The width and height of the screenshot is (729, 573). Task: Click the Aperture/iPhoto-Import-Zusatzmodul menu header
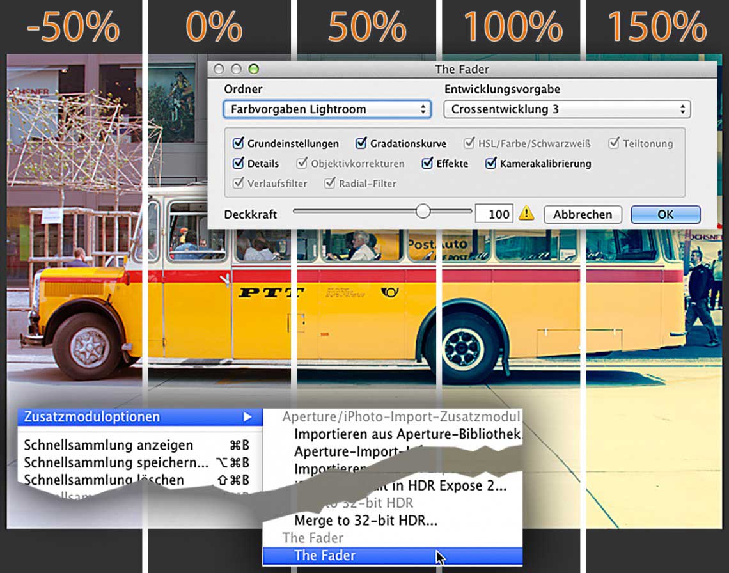tap(401, 416)
